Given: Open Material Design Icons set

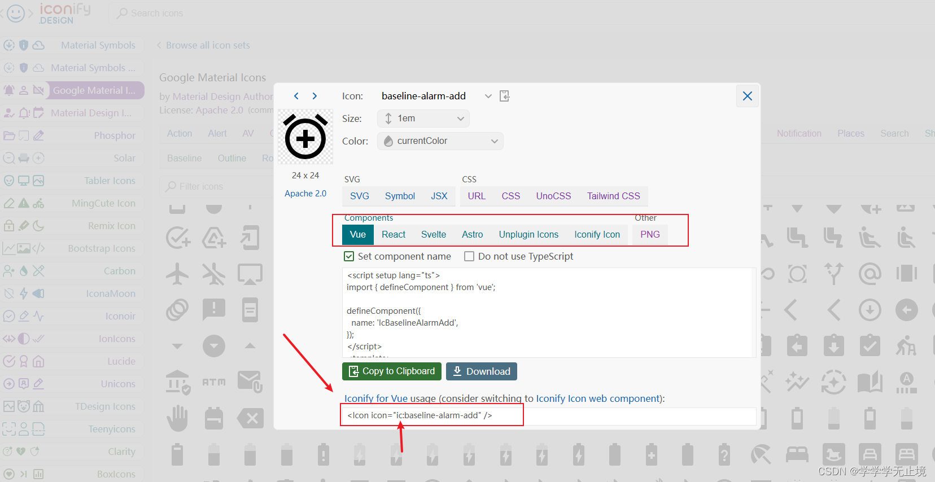Looking at the screenshot, I should [x=72, y=113].
